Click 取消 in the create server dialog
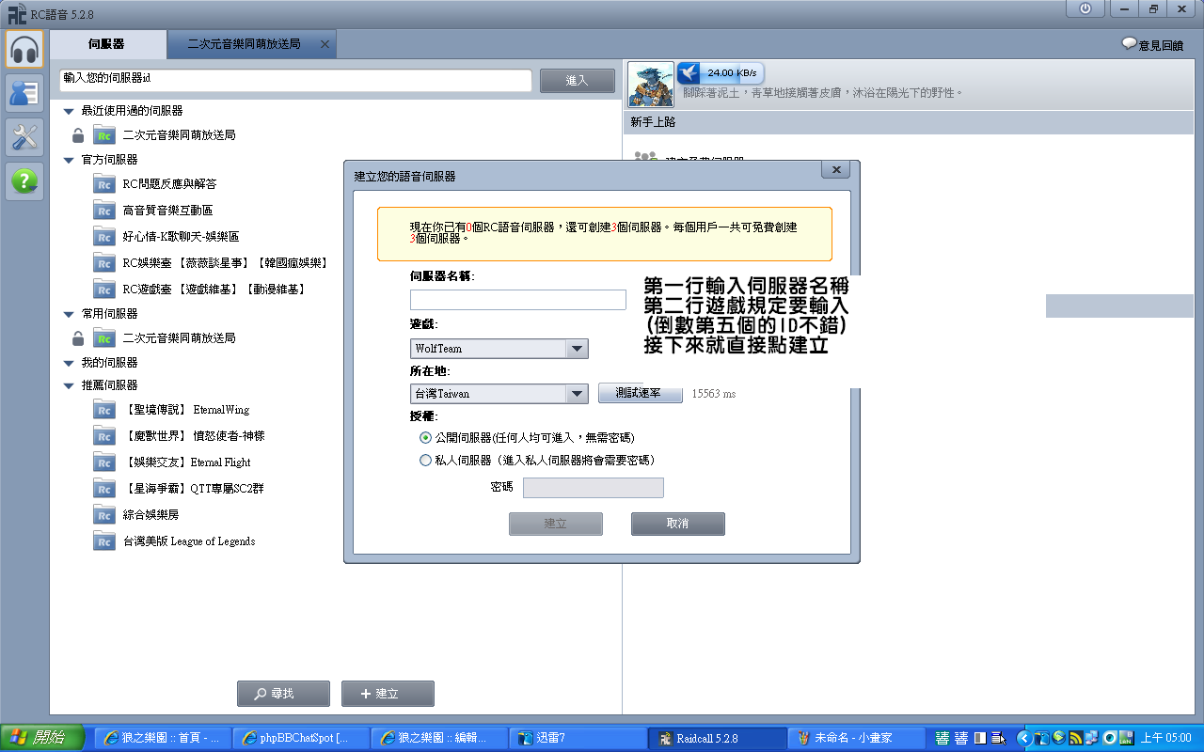Screen dimensions: 1204x752 click(677, 524)
